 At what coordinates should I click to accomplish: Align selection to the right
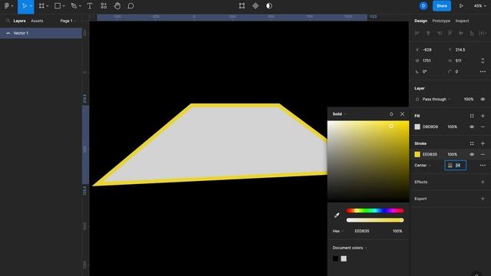(x=440, y=33)
